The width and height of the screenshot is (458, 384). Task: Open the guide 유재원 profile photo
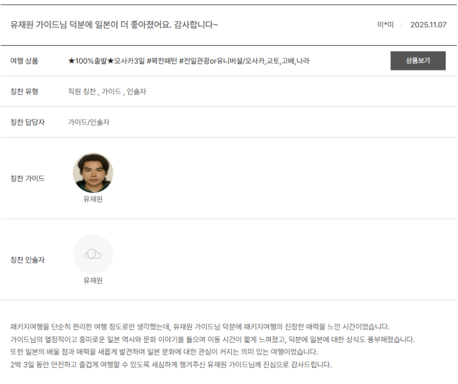point(93,173)
